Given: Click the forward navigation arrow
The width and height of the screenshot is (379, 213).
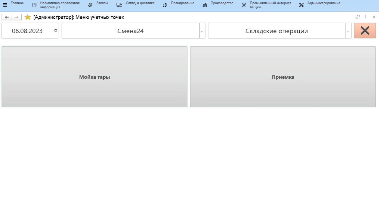Looking at the screenshot, I should [17, 17].
